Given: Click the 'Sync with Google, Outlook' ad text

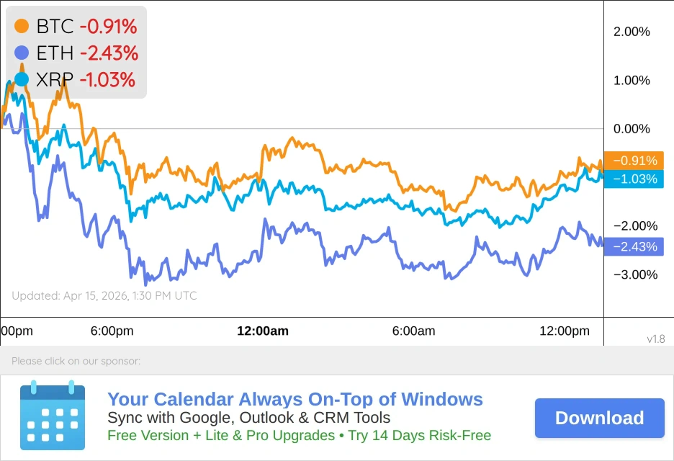Looking at the screenshot, I should [248, 418].
